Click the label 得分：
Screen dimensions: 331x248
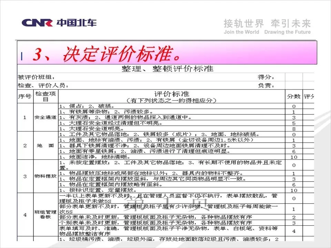pyautogui.click(x=266, y=77)
